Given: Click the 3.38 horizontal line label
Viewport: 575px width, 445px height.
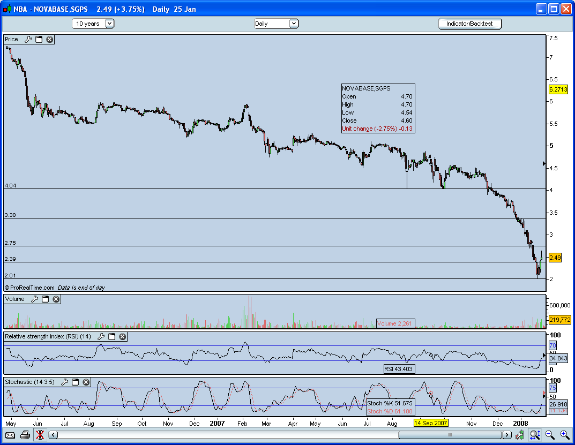Looking at the screenshot, I should (10, 215).
